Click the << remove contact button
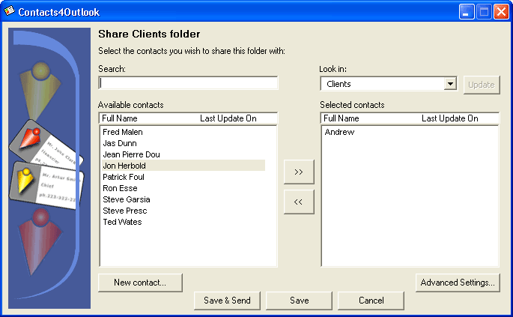513x317 pixels. (x=299, y=202)
